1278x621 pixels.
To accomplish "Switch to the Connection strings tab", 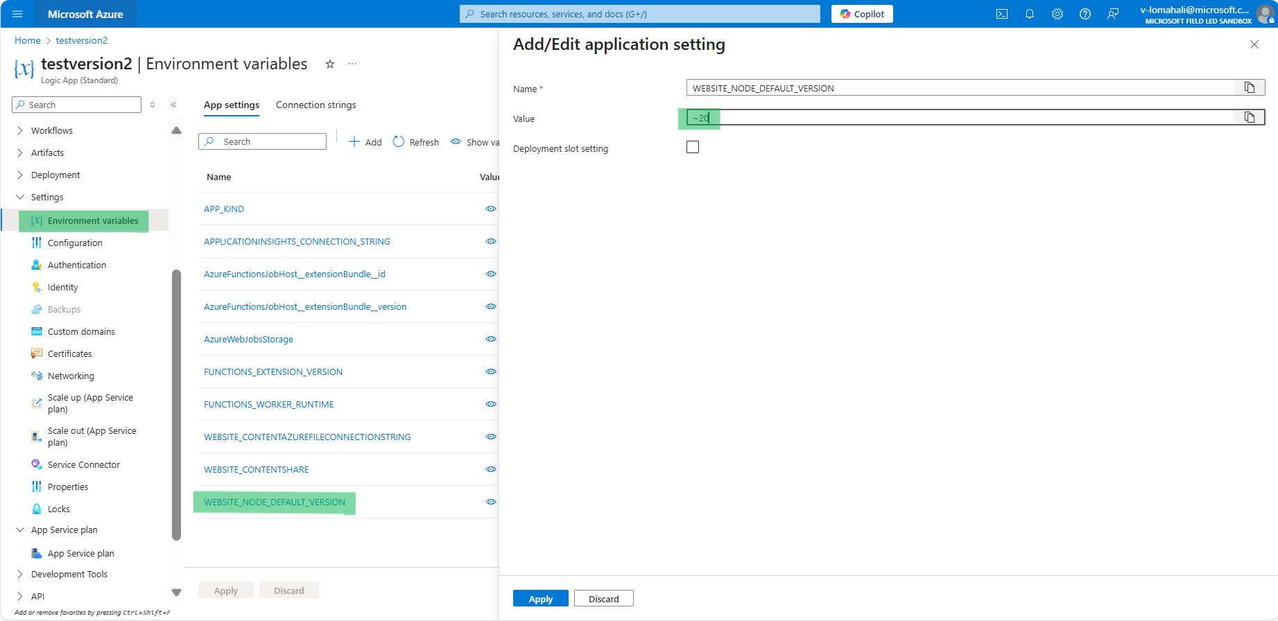I will 316,105.
